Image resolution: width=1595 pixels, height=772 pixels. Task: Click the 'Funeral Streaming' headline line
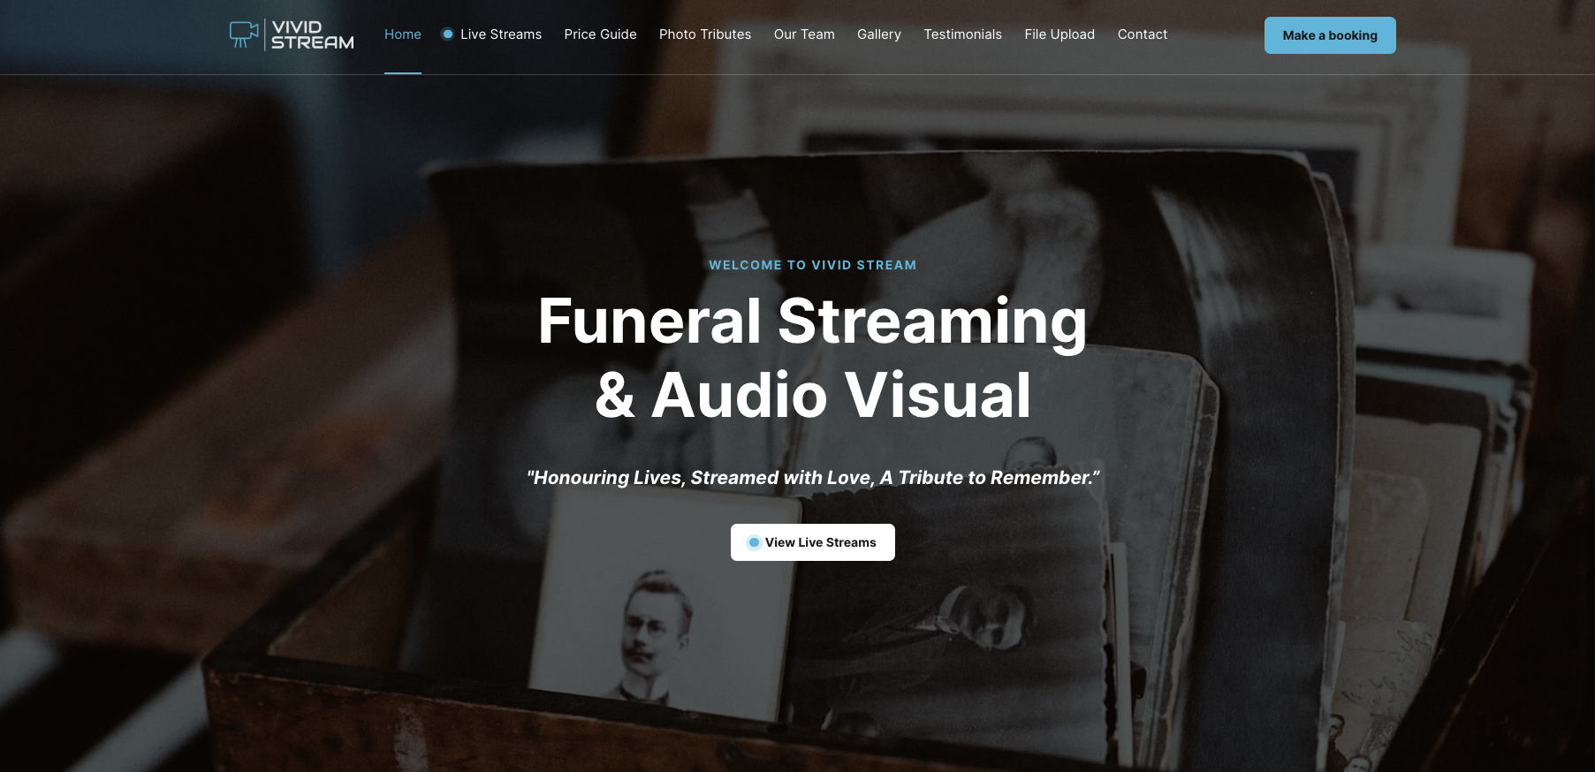pos(813,322)
